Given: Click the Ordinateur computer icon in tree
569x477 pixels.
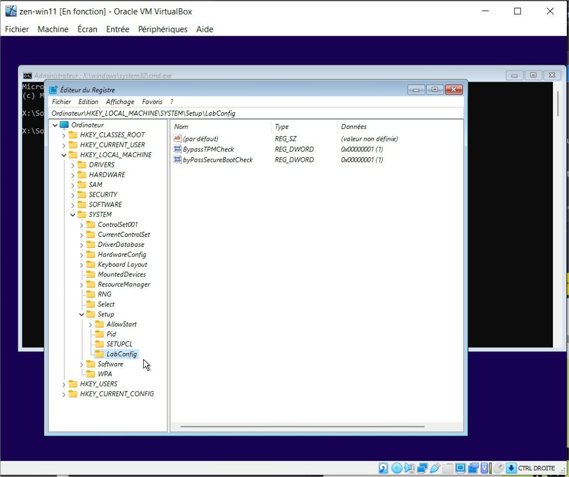Looking at the screenshot, I should click(x=64, y=125).
